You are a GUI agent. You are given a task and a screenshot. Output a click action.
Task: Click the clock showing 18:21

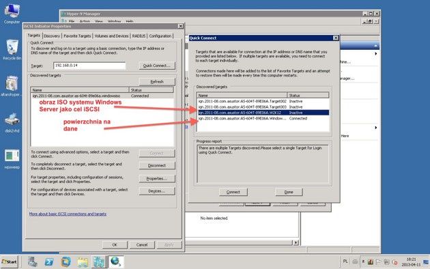click(412, 262)
